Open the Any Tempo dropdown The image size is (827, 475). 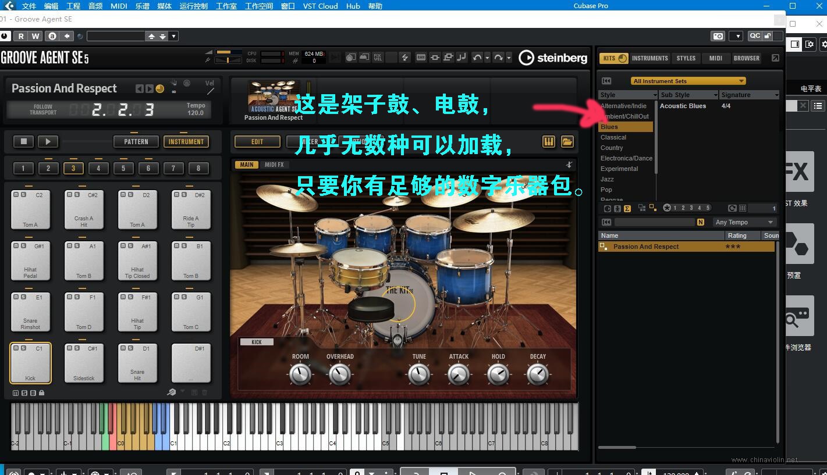click(745, 222)
